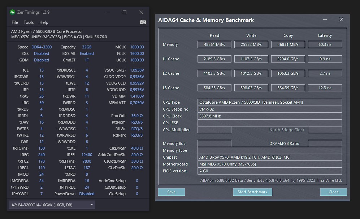The width and height of the screenshot is (360, 219).
Task: Click the CPU Type field in AIDA64
Action: tap(269, 102)
